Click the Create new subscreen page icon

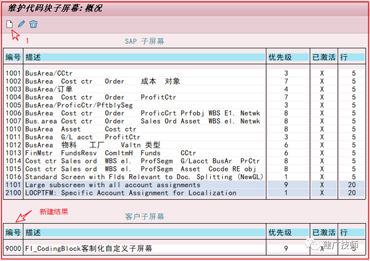[9, 24]
